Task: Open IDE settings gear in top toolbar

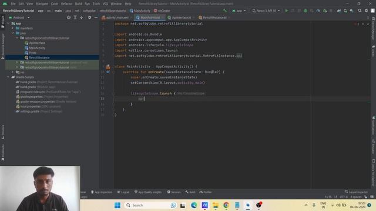Action: (x=366, y=11)
